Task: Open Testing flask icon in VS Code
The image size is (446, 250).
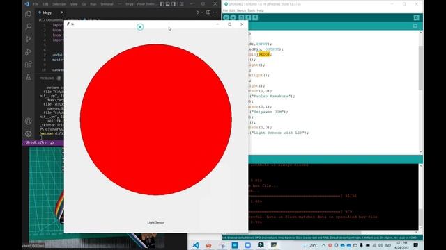Action: pyautogui.click(x=28, y=77)
